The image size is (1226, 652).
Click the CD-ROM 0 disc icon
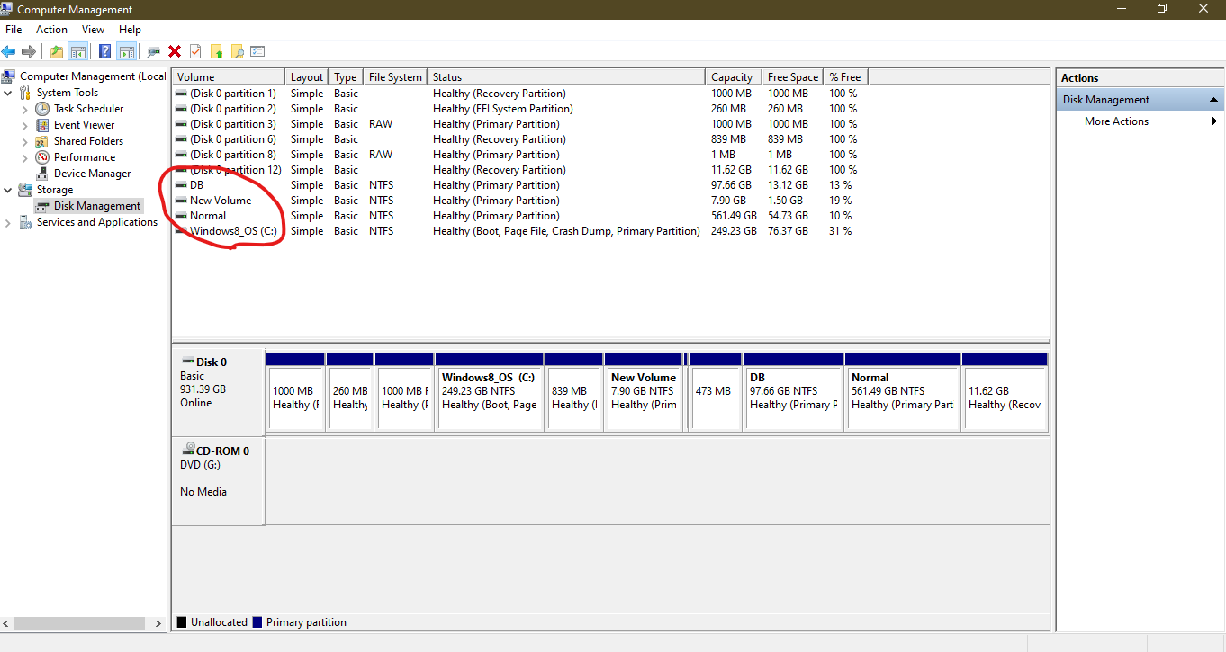coord(189,449)
